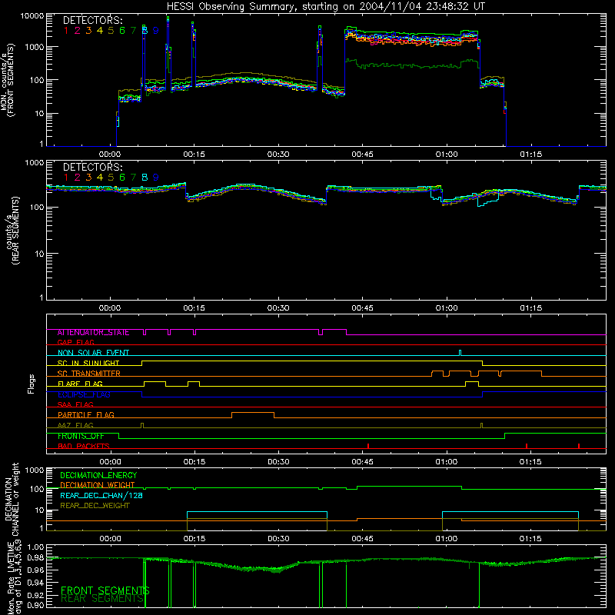Click the PARTICLE_FLAG label
Image resolution: width=615 pixels, height=615 pixels.
point(86,414)
